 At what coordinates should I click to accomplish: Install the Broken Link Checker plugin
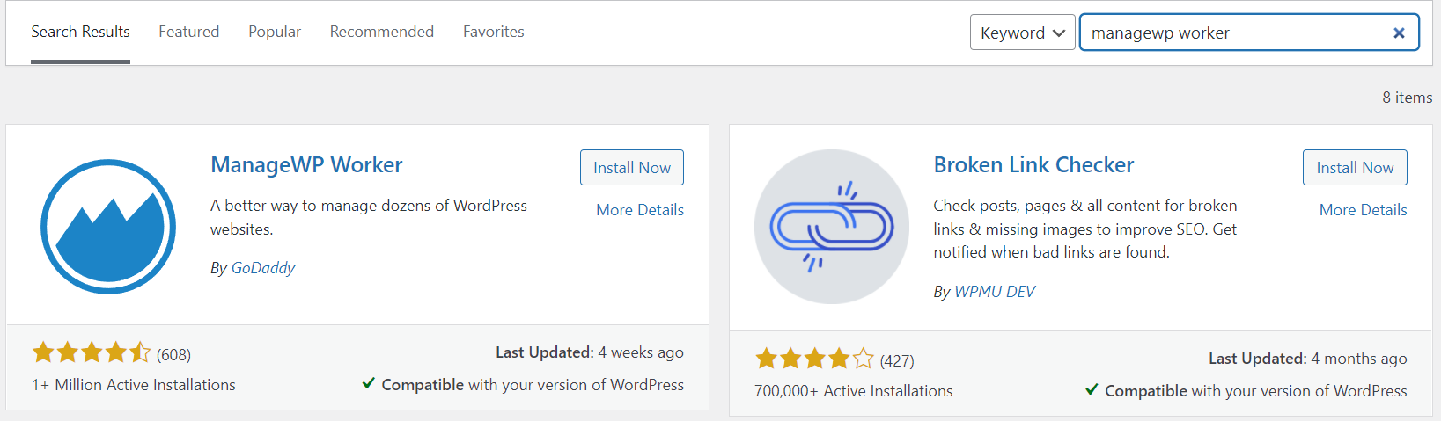[1354, 168]
